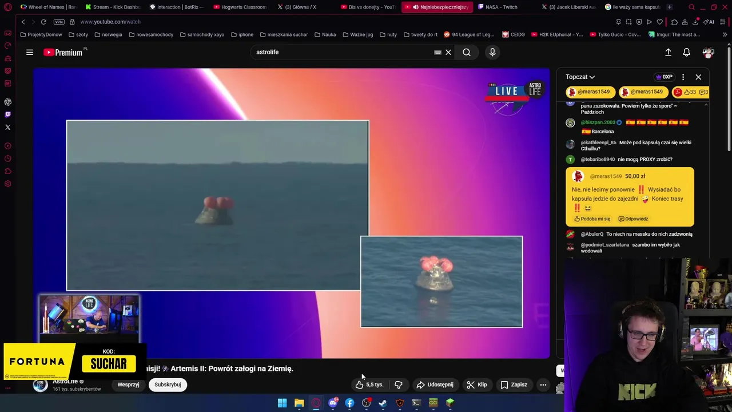Open the YouTube hamburger guide menu
732x412 pixels.
(x=30, y=52)
